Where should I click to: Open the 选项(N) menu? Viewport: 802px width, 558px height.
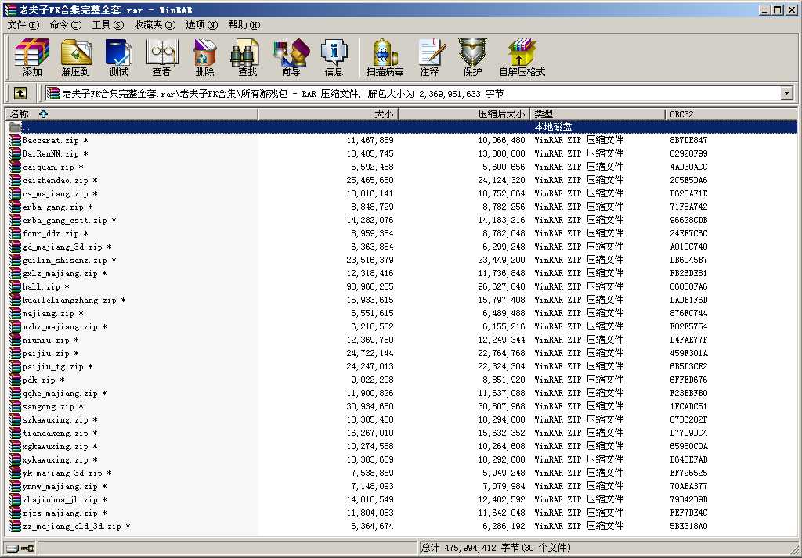tap(201, 24)
